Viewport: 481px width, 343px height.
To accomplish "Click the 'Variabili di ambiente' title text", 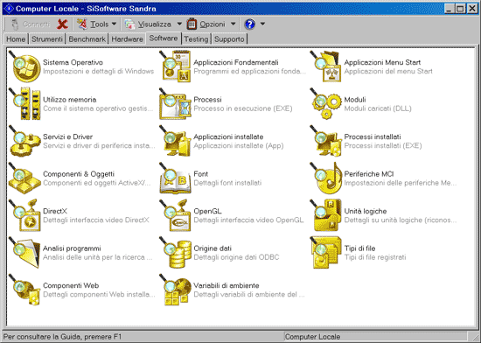I will [x=227, y=285].
